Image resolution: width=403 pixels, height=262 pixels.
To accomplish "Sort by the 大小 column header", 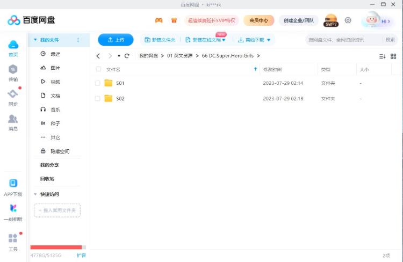I will point(364,69).
